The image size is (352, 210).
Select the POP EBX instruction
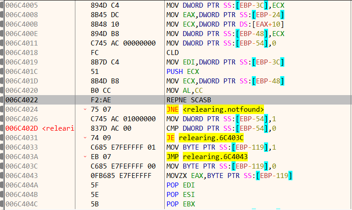point(181,204)
